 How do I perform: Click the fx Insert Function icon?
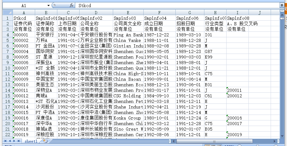pyautogui.click(x=72, y=6)
